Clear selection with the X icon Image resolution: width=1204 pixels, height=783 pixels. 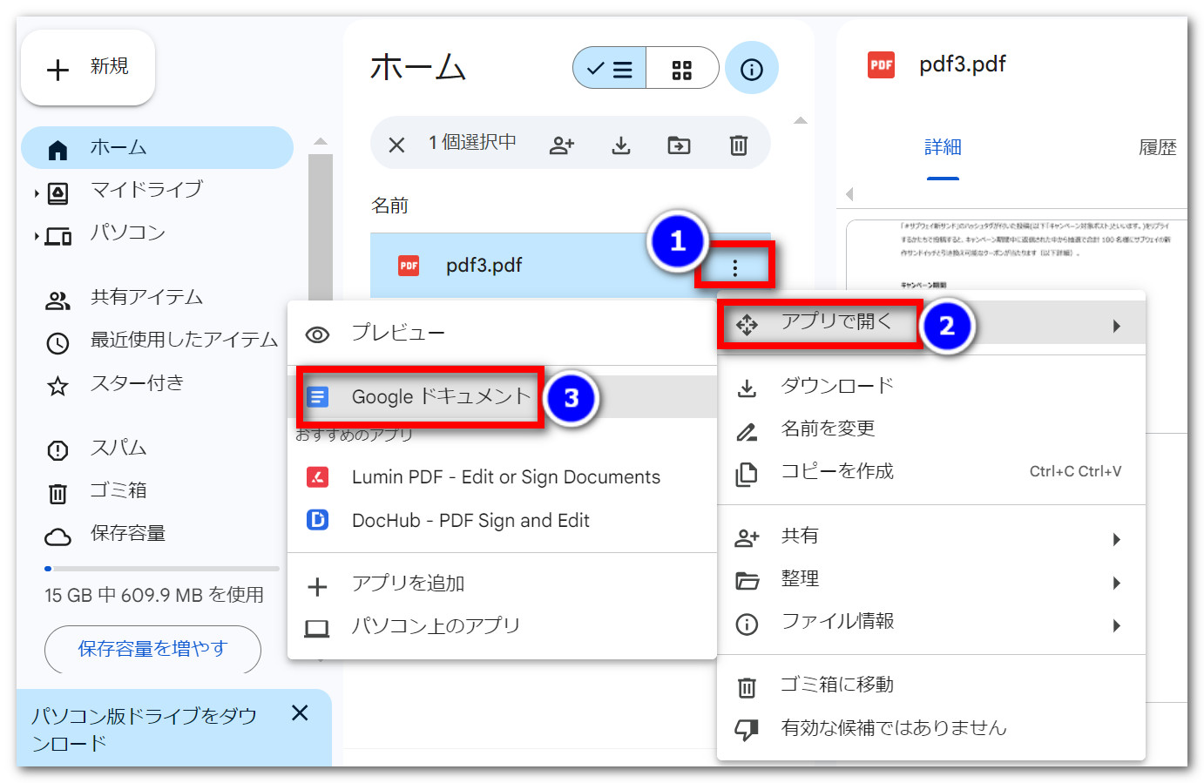click(x=396, y=145)
